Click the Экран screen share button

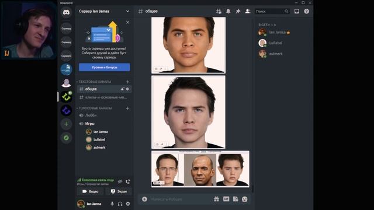(119, 191)
